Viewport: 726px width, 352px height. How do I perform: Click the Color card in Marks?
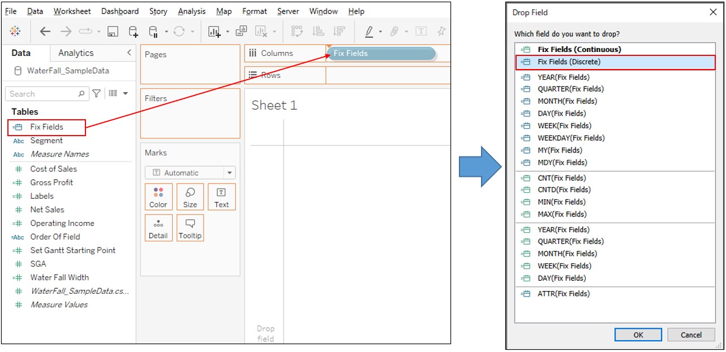click(158, 197)
